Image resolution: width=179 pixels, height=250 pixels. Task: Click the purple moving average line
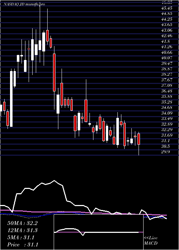click(x=83, y=212)
